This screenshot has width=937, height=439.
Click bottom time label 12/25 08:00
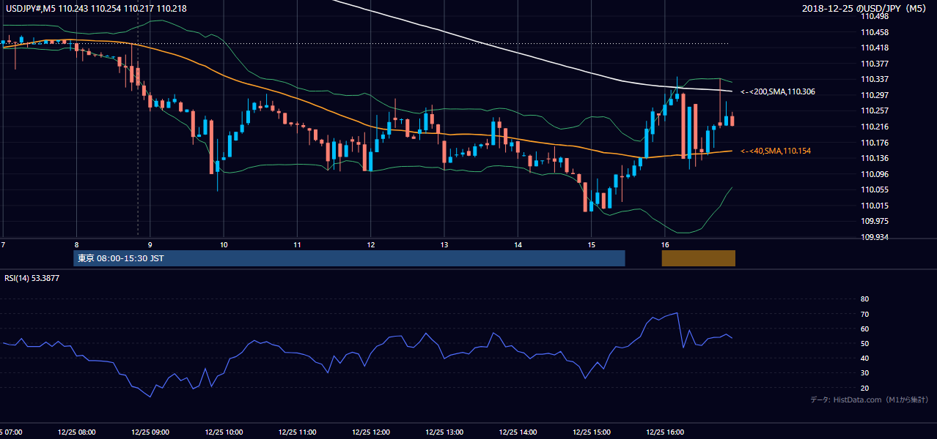(x=77, y=432)
